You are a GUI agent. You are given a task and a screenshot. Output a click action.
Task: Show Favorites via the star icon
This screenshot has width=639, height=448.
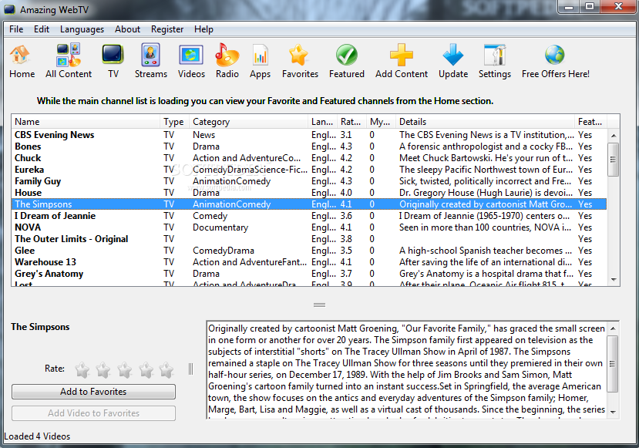[x=299, y=55]
